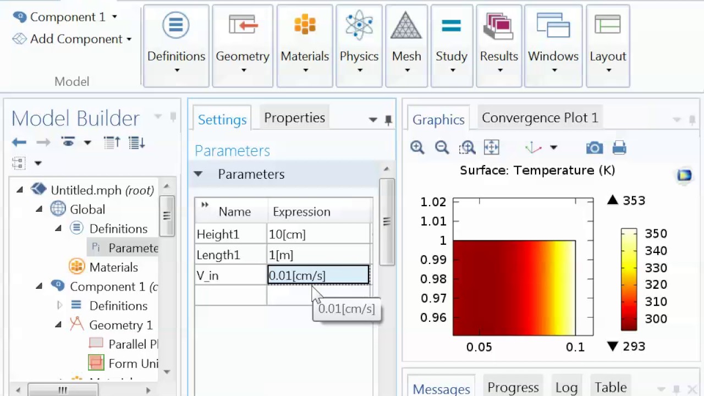The image size is (704, 396).
Task: Collapse the Component 1 tree node
Action: (39, 286)
